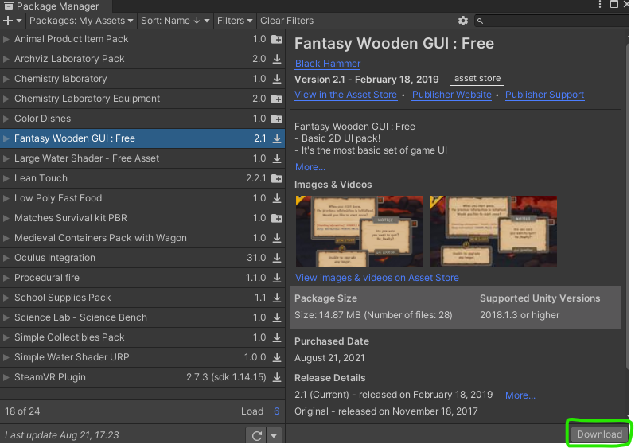The width and height of the screenshot is (635, 448).
Task: Expand the Archviz Laboratory Pack row
Action: 6,59
